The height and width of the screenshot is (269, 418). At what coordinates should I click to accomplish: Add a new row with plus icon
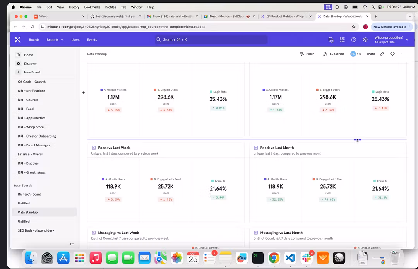point(83,93)
